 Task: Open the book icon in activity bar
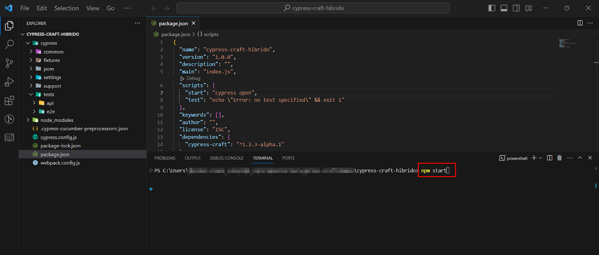9,137
